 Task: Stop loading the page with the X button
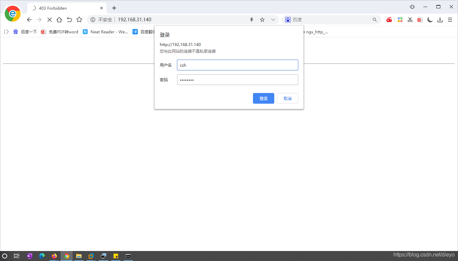point(49,20)
